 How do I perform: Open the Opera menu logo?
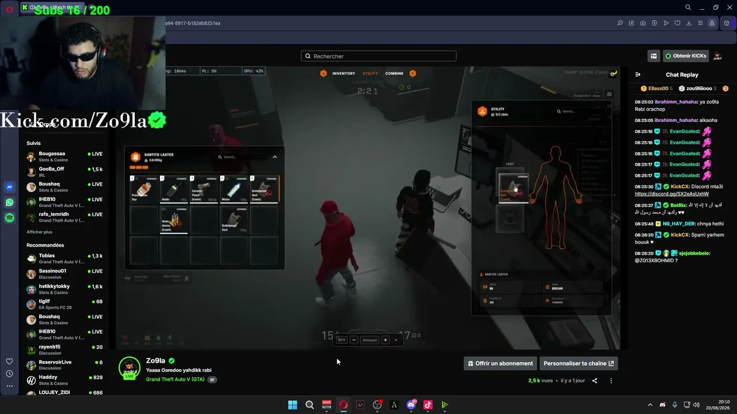tap(9, 9)
